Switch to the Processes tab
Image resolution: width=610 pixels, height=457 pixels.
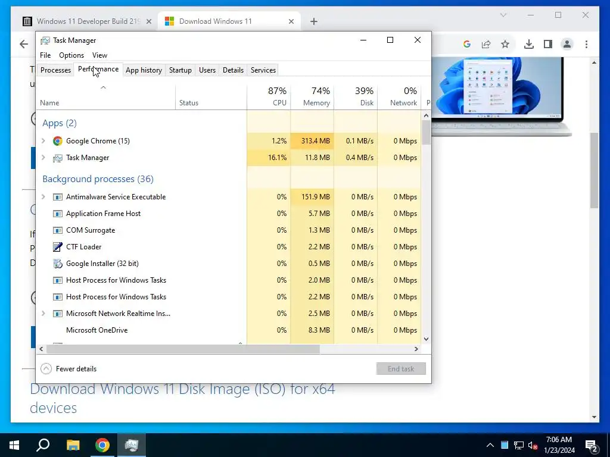click(x=55, y=70)
